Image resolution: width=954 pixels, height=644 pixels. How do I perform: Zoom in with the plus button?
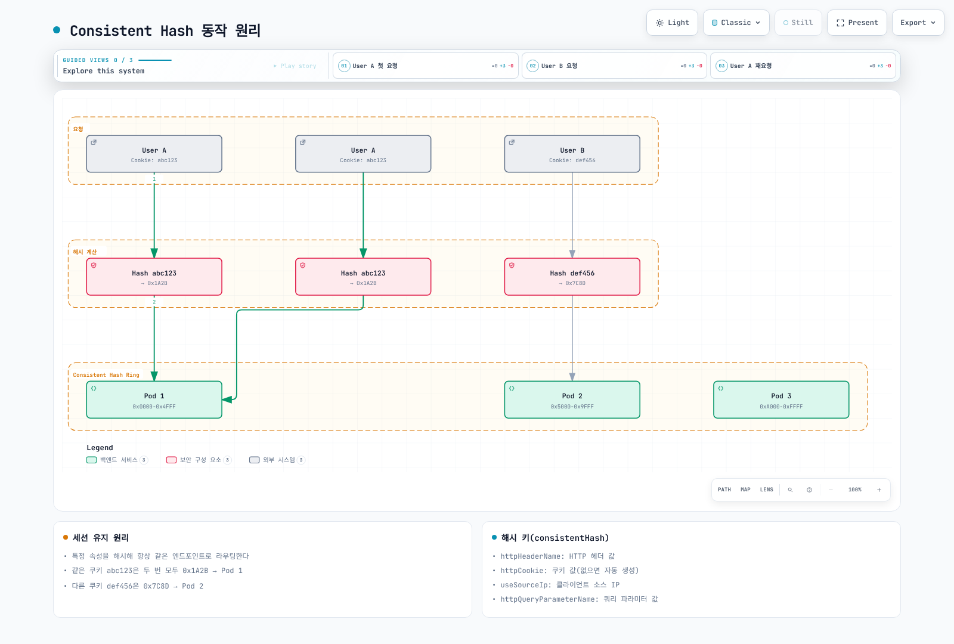coord(879,490)
